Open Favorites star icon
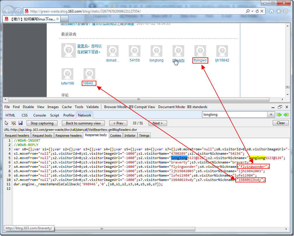 (279, 11)
